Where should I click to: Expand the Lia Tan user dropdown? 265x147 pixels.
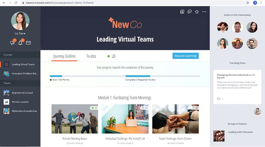20,34
